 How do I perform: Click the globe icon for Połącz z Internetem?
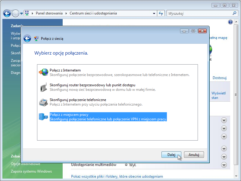coord(44,72)
